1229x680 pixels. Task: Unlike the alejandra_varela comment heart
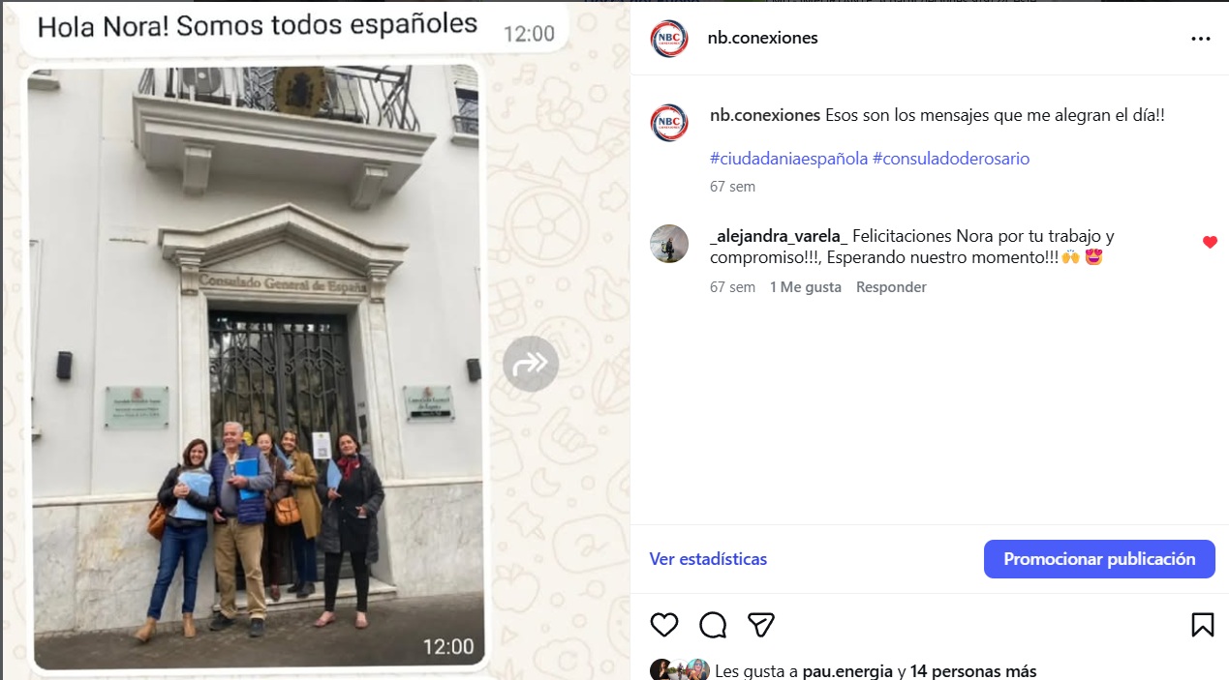coord(1210,242)
